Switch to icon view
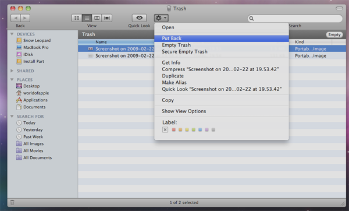Image resolution: width=349 pixels, height=211 pixels. click(77, 18)
